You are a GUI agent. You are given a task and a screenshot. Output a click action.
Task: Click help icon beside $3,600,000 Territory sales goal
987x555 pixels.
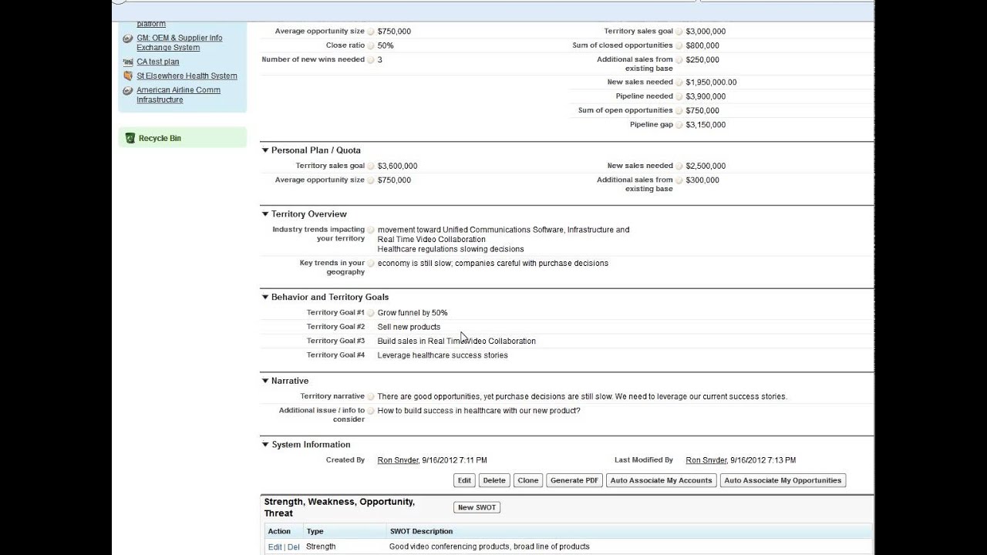(371, 166)
